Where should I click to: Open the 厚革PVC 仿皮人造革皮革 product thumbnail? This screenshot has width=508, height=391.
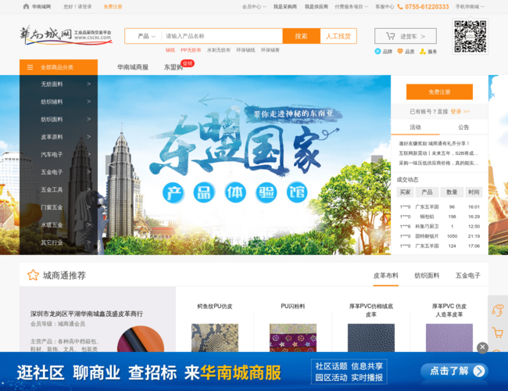pos(449,338)
